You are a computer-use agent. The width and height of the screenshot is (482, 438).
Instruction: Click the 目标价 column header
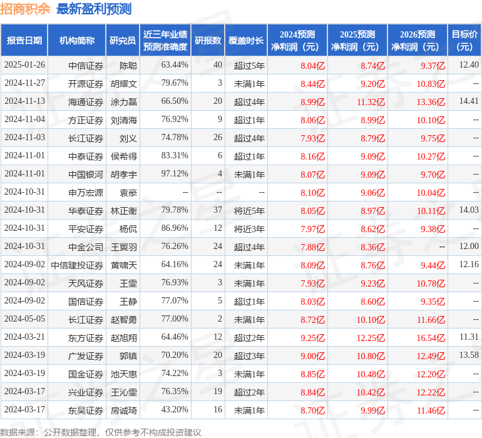point(464,41)
